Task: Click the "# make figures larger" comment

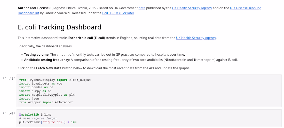Action: [38, 118]
